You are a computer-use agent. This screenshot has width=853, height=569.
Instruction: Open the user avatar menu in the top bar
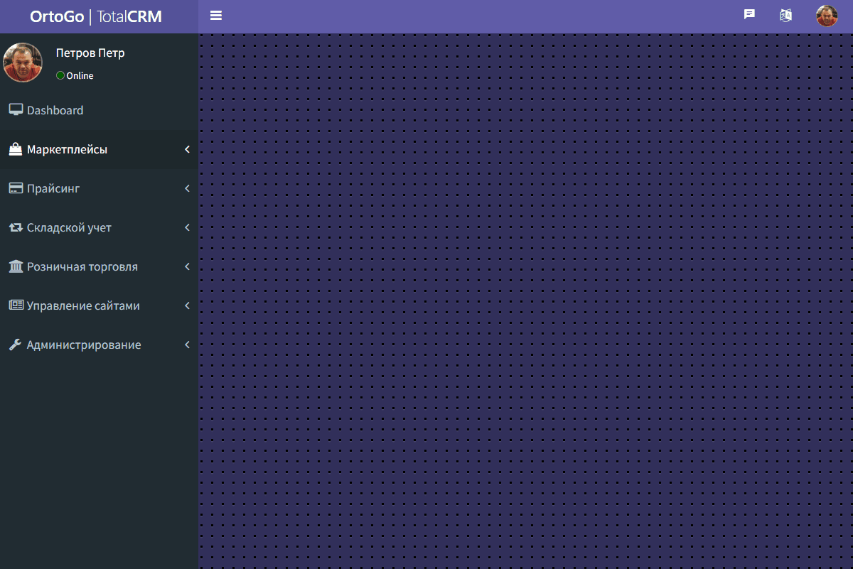pos(827,16)
